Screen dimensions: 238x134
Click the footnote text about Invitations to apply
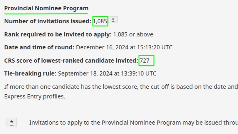click(x=134, y=123)
